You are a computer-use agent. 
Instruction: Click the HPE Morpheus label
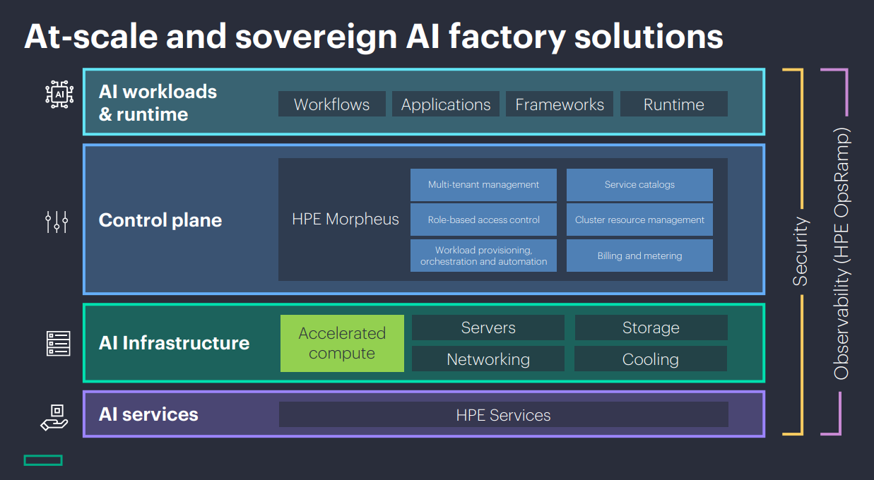[346, 220]
